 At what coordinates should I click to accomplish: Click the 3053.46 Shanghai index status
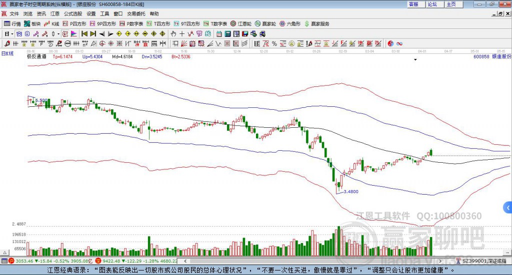tap(24, 261)
